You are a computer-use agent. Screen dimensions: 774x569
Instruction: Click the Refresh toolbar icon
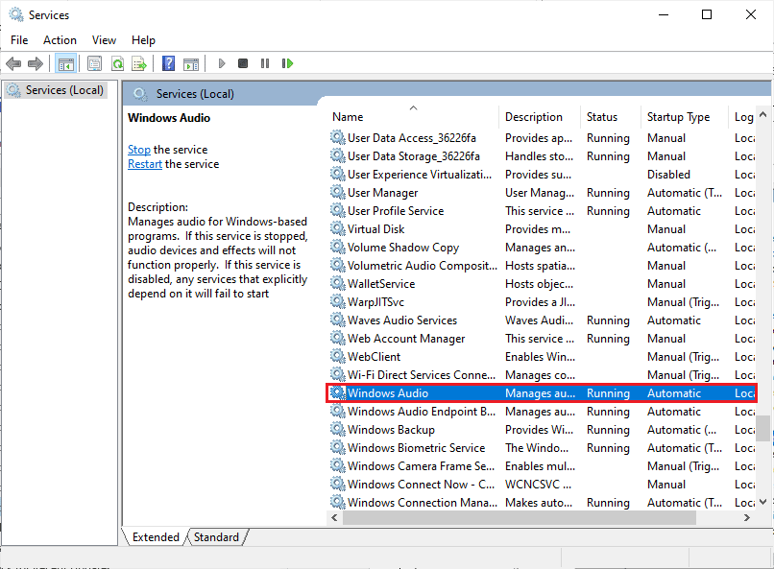[x=117, y=63]
